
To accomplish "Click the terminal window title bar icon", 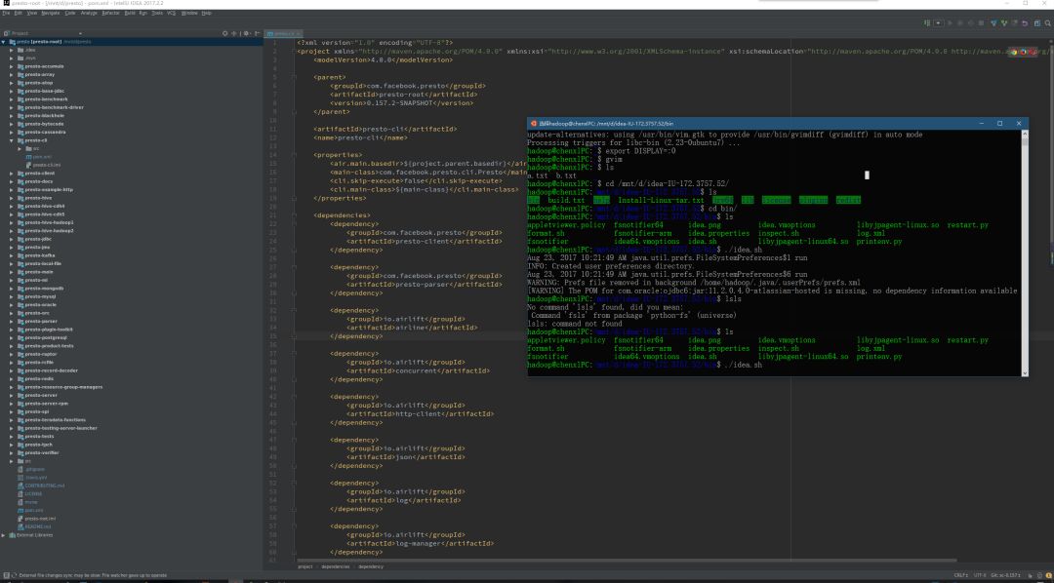I will coord(534,124).
